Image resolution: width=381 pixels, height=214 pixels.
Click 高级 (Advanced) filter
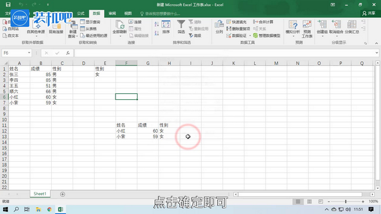point(195,36)
